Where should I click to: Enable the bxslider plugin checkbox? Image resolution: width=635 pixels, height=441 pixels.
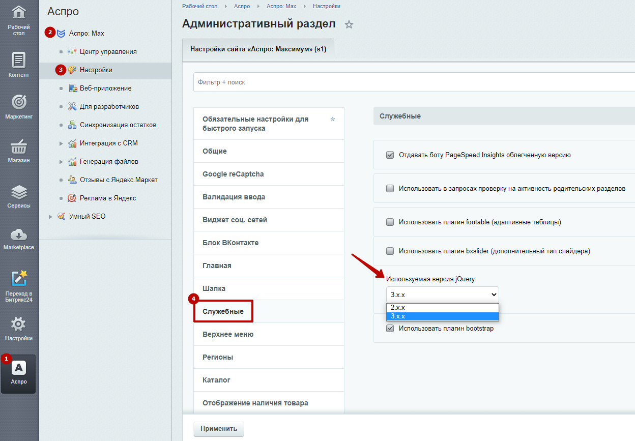pos(390,251)
